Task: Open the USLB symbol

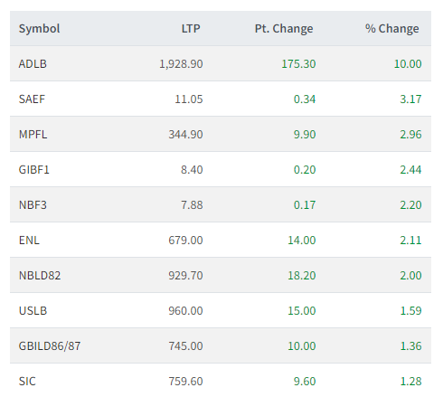Action: tap(33, 311)
